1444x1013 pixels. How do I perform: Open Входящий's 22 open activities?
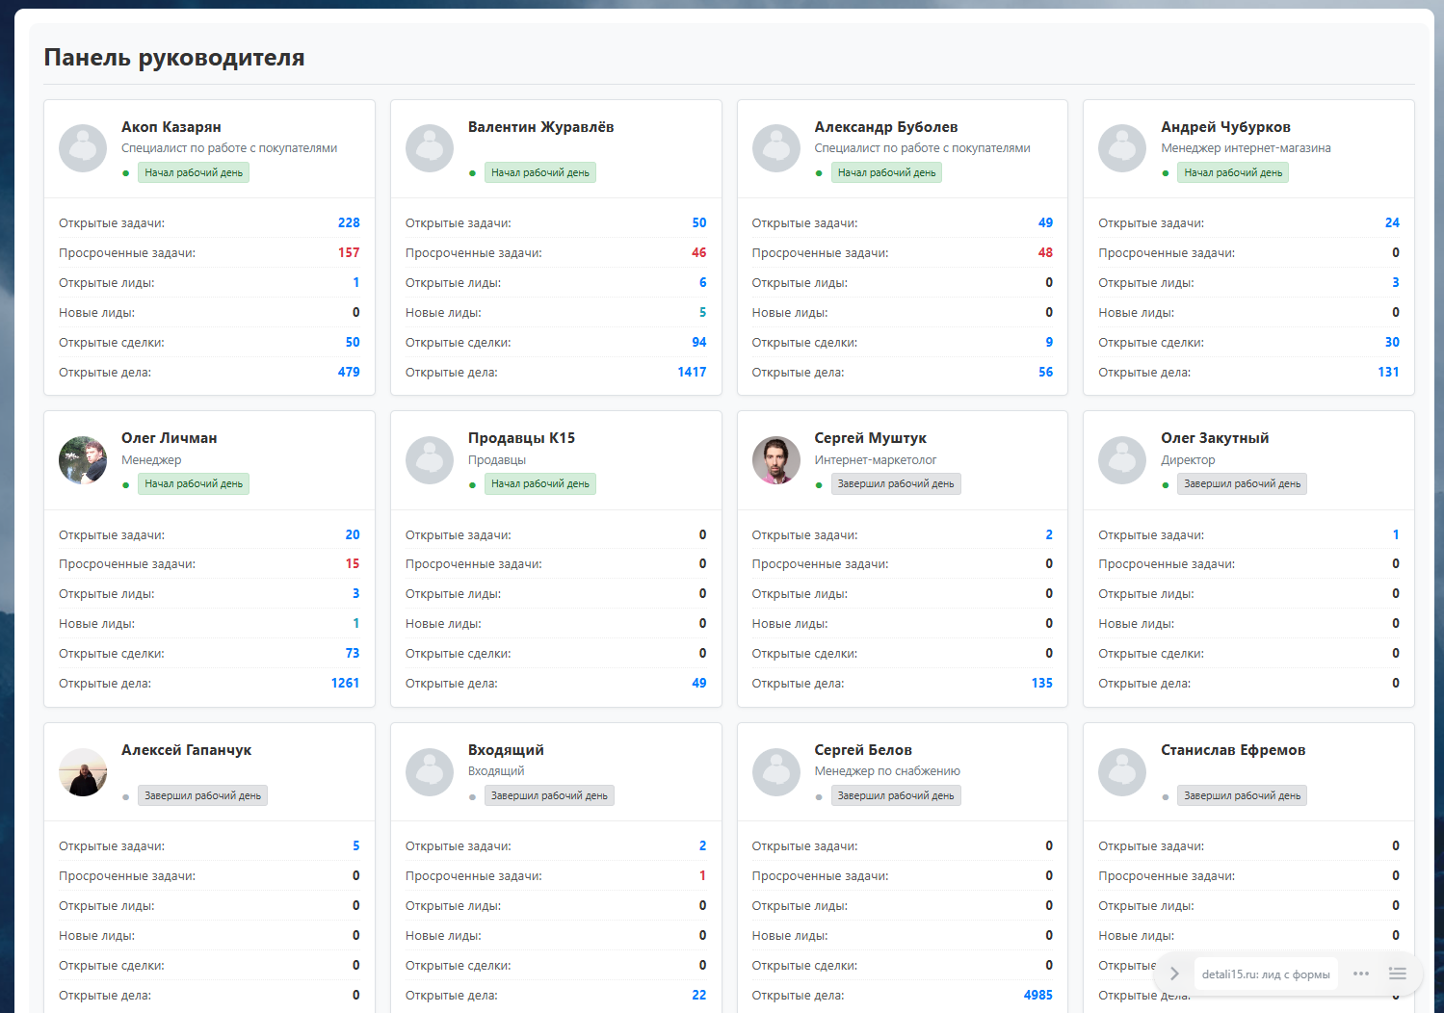(x=699, y=995)
